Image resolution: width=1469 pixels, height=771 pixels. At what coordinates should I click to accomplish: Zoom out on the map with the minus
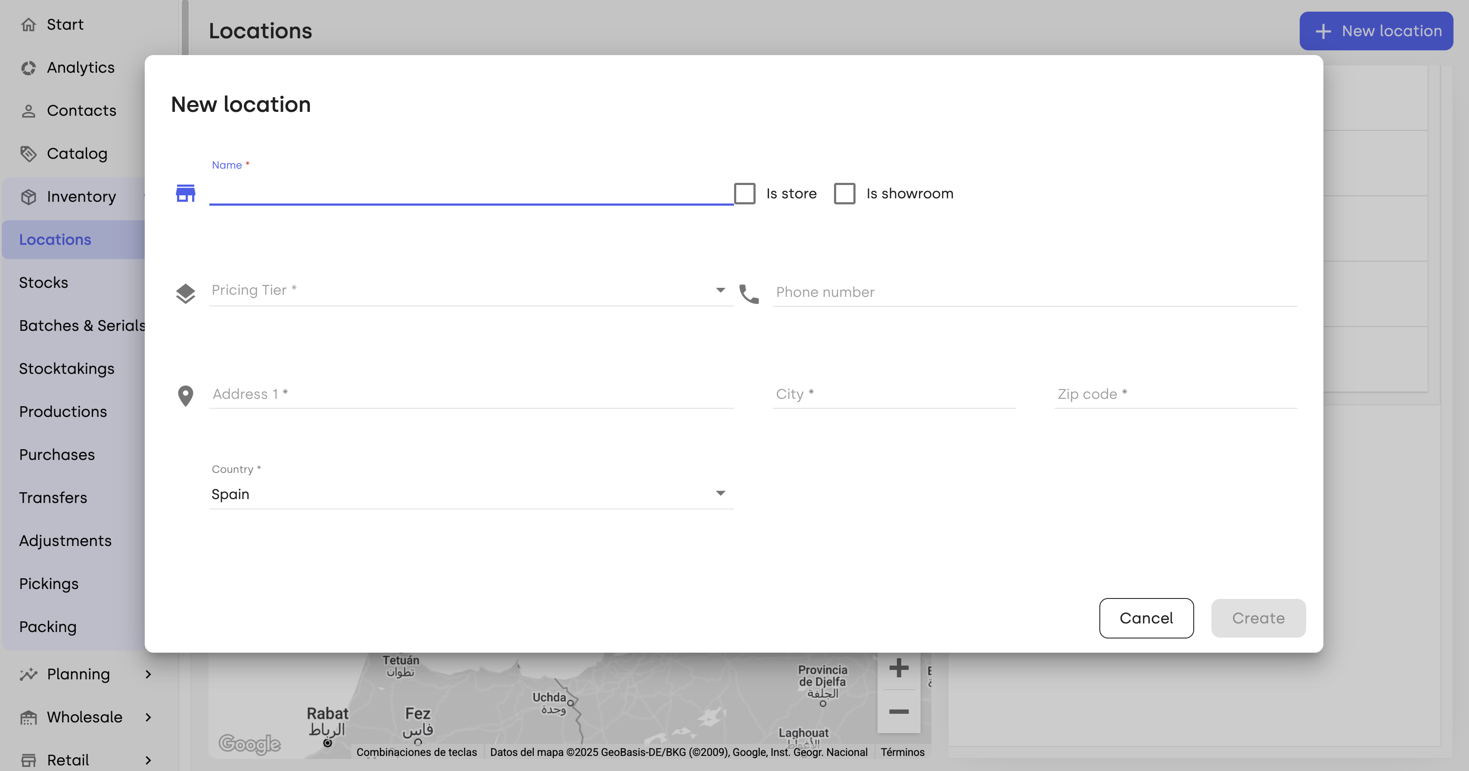click(899, 712)
